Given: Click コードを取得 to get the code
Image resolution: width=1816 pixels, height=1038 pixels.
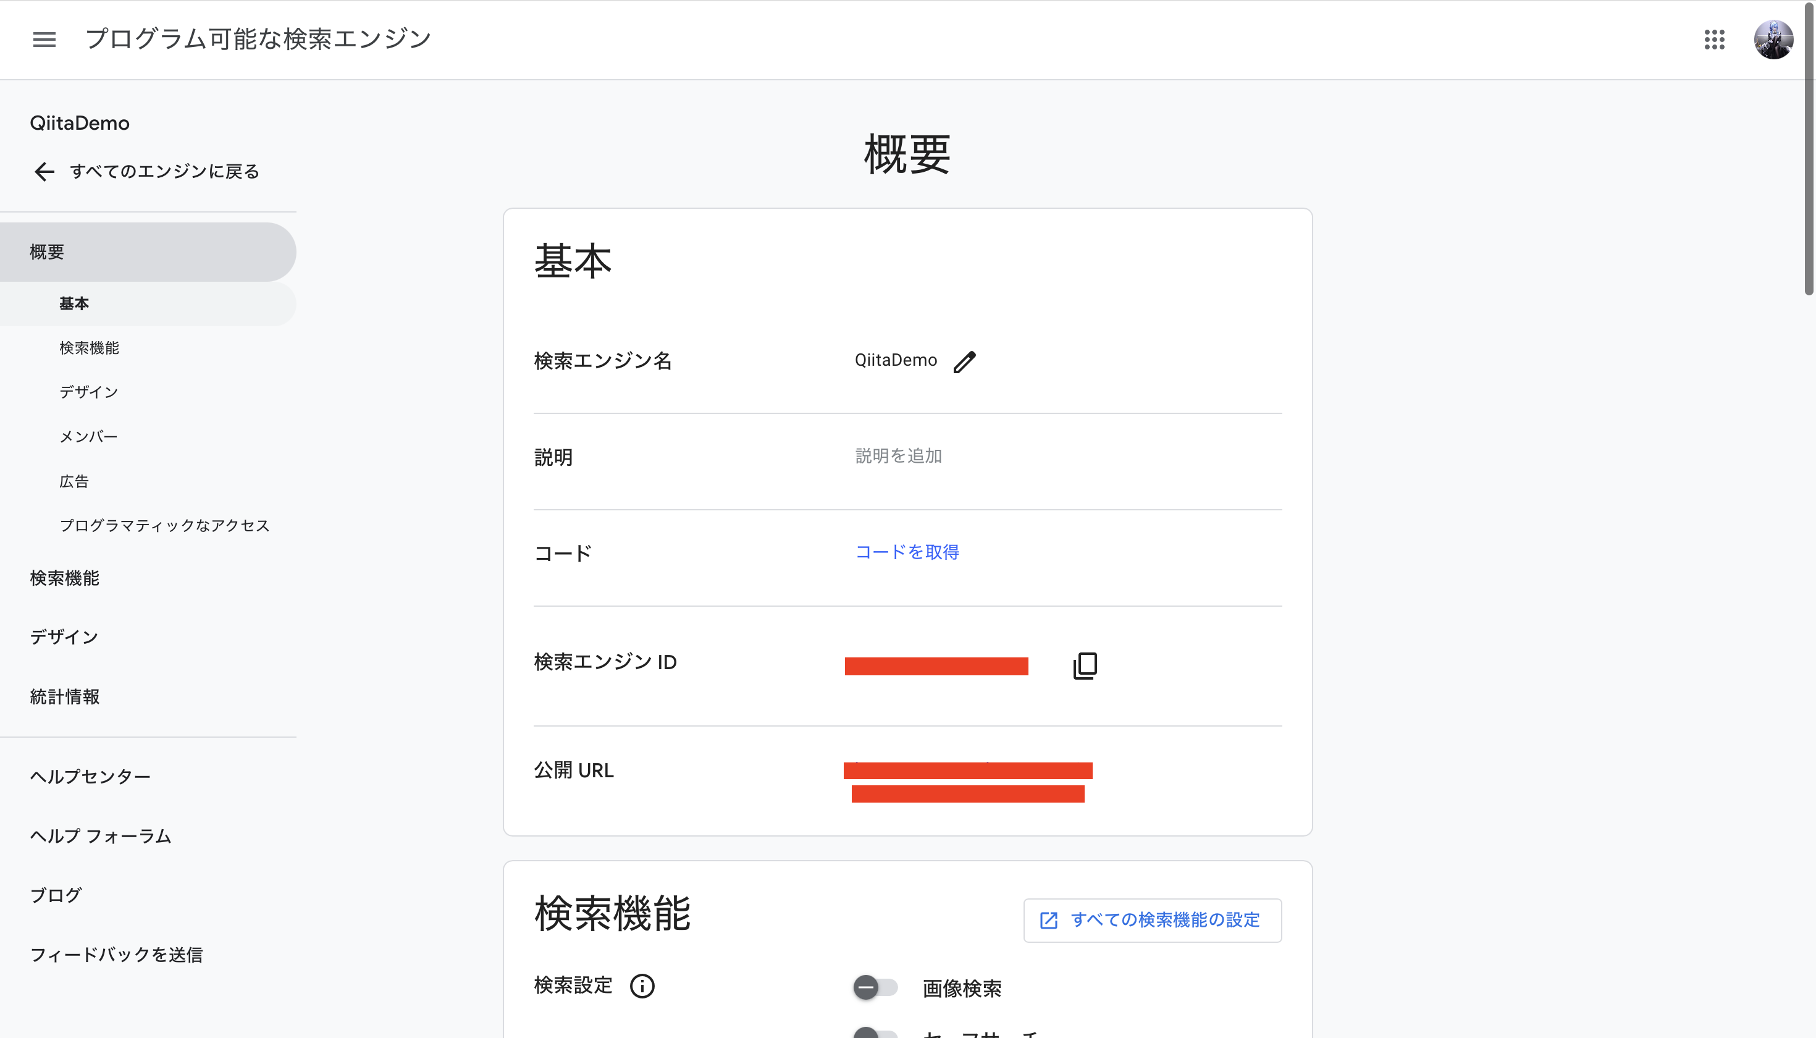Looking at the screenshot, I should [907, 551].
